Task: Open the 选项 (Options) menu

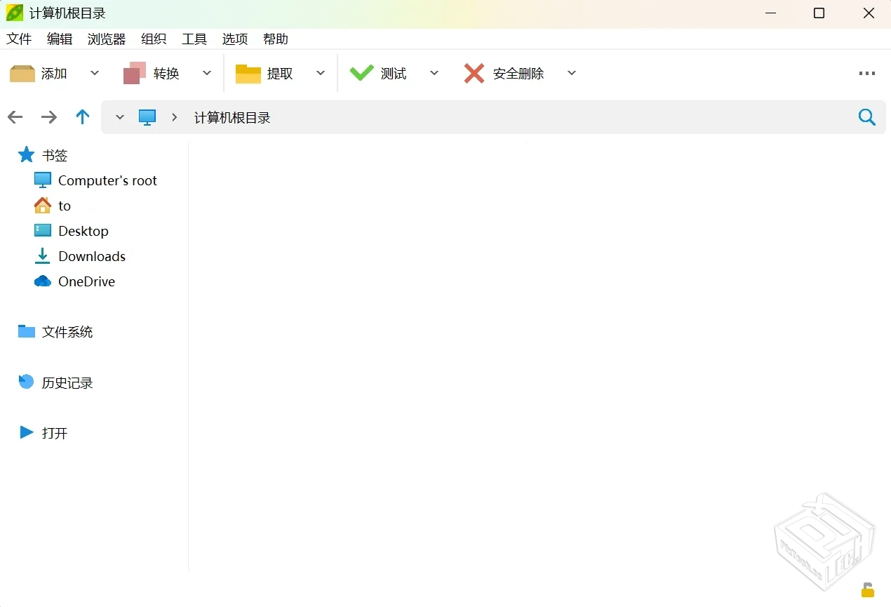Action: (x=235, y=39)
